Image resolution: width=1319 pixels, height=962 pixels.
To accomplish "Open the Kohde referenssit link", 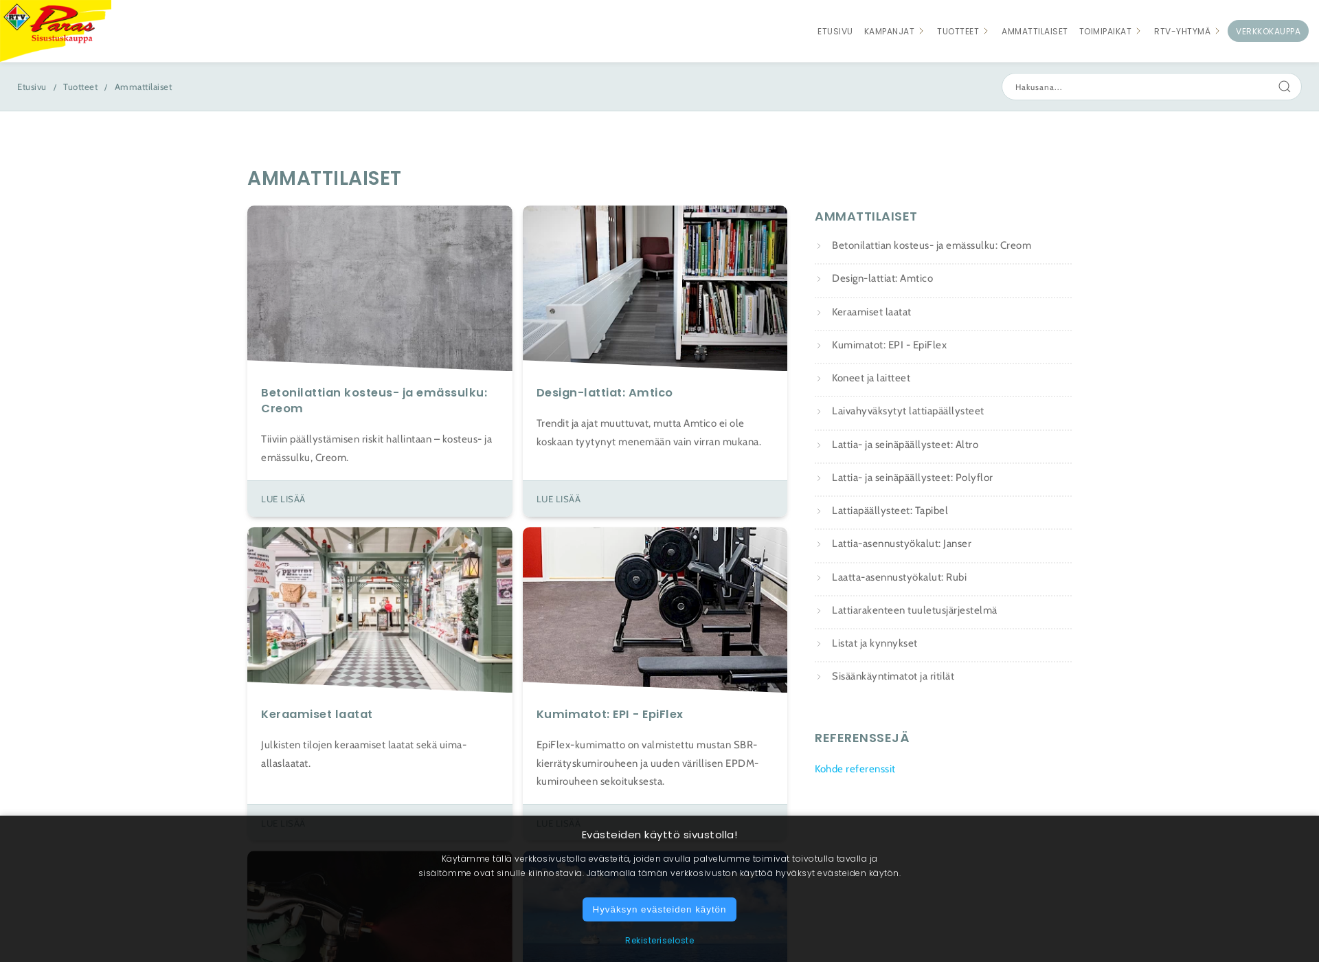I will [855, 769].
